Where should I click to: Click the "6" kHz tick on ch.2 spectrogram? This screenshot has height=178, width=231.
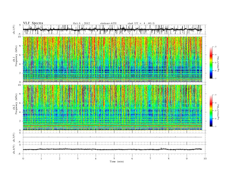pyautogui.click(x=20, y=103)
